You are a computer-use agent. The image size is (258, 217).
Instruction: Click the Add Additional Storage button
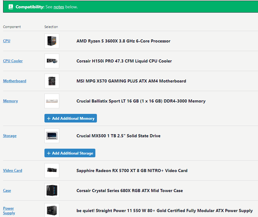pos(70,153)
